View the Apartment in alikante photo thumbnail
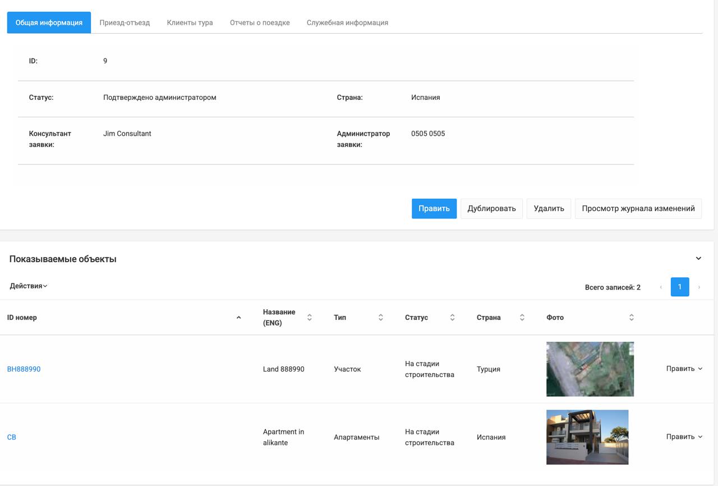The image size is (718, 486). [x=587, y=437]
